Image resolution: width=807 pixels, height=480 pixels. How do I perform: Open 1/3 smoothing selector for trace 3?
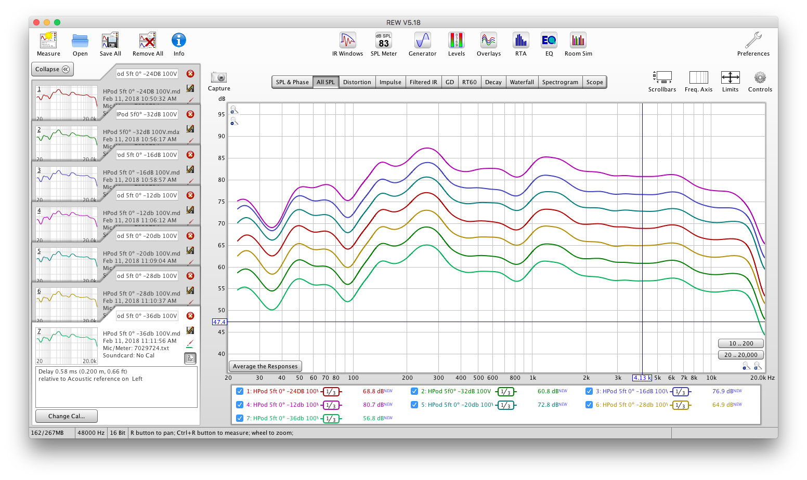pyautogui.click(x=681, y=392)
